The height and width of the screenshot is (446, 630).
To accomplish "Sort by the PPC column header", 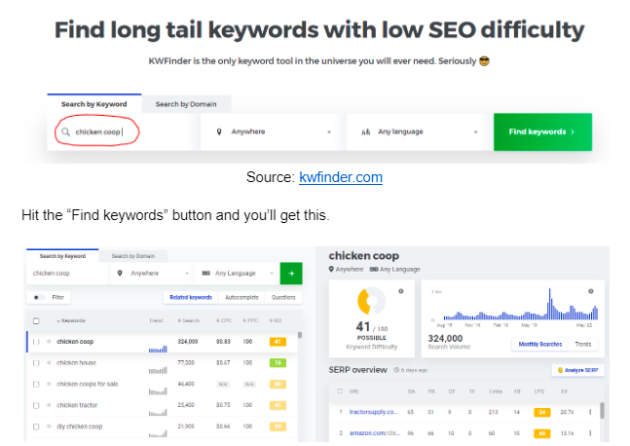I will coord(250,320).
